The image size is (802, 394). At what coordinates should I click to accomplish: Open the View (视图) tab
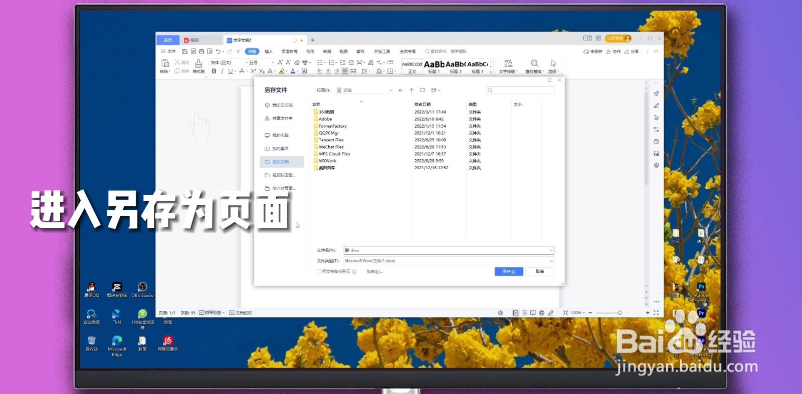tap(343, 52)
